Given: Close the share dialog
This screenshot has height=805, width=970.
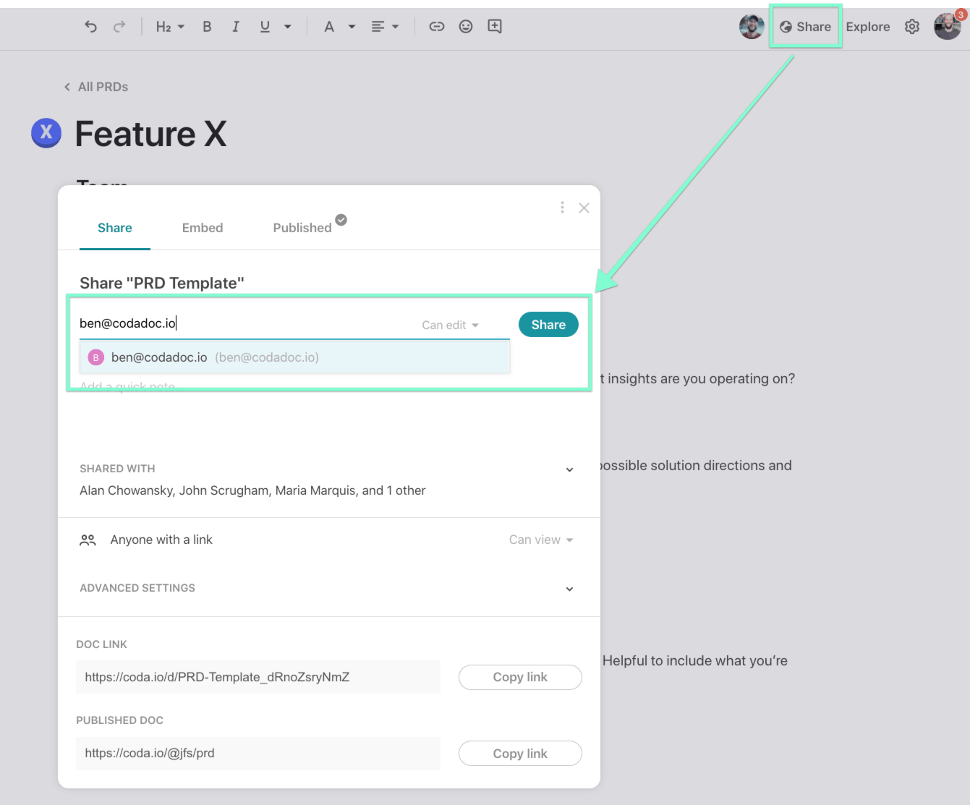Looking at the screenshot, I should [x=584, y=208].
